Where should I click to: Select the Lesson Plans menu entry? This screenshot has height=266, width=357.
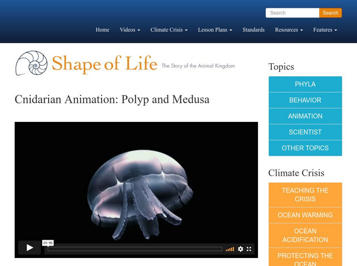tap(215, 30)
